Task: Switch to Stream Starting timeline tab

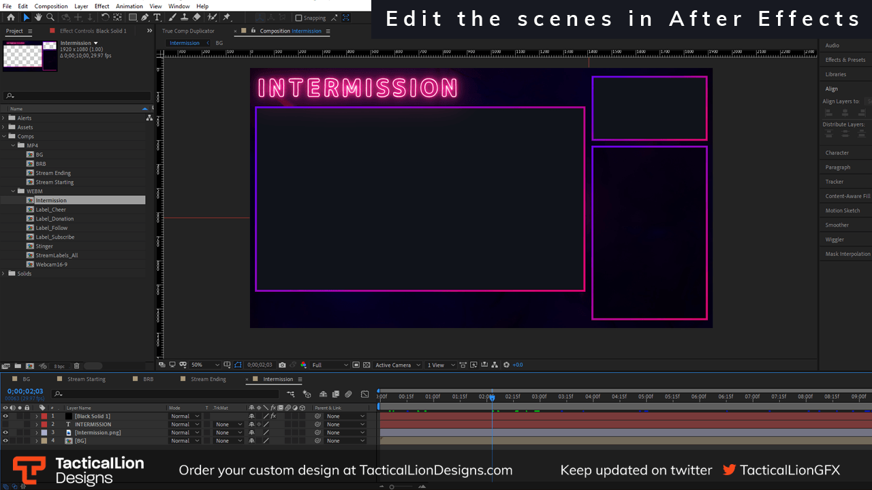Action: click(x=87, y=379)
